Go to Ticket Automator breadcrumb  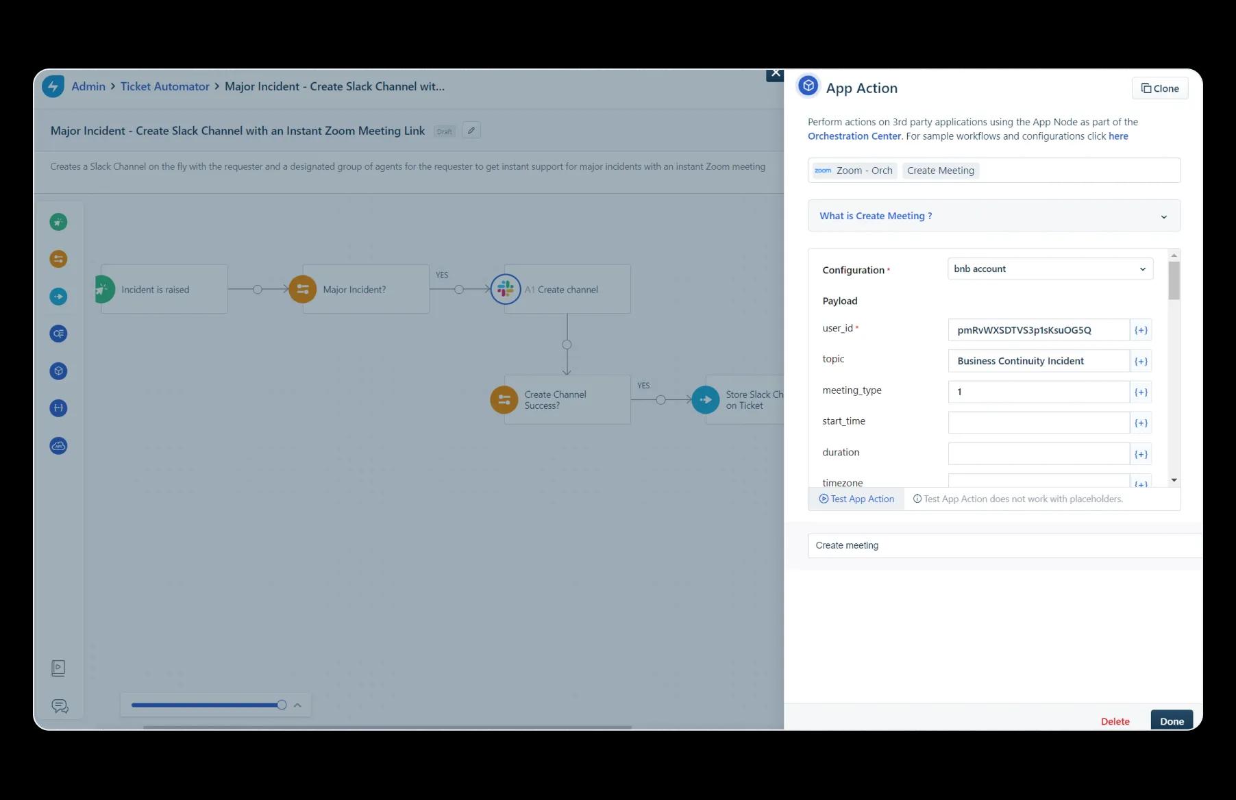[165, 86]
